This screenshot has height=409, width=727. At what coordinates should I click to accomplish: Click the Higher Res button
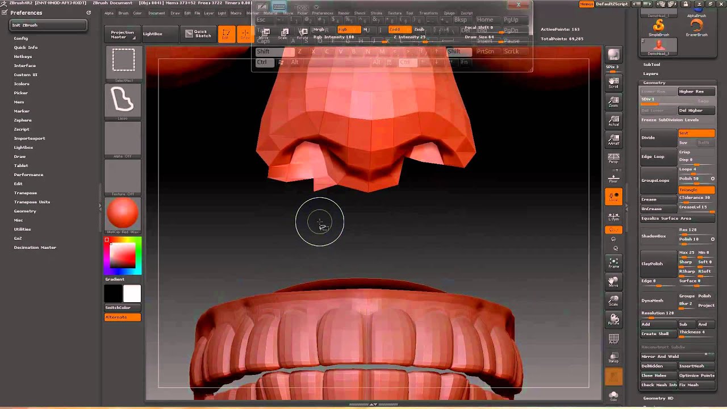point(696,91)
